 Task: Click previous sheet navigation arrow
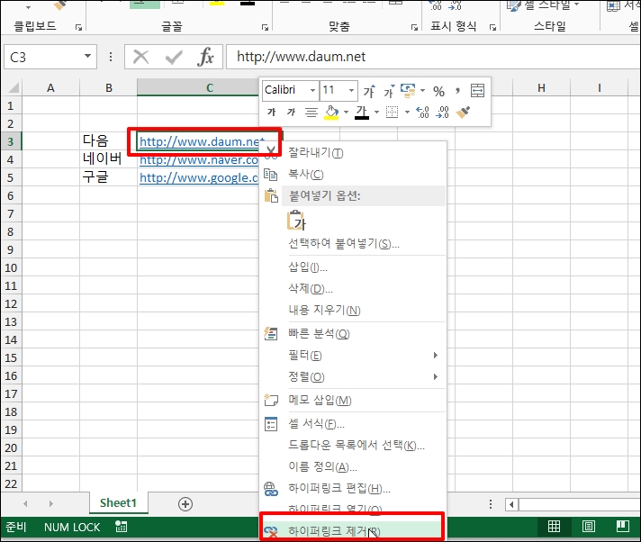(25, 504)
